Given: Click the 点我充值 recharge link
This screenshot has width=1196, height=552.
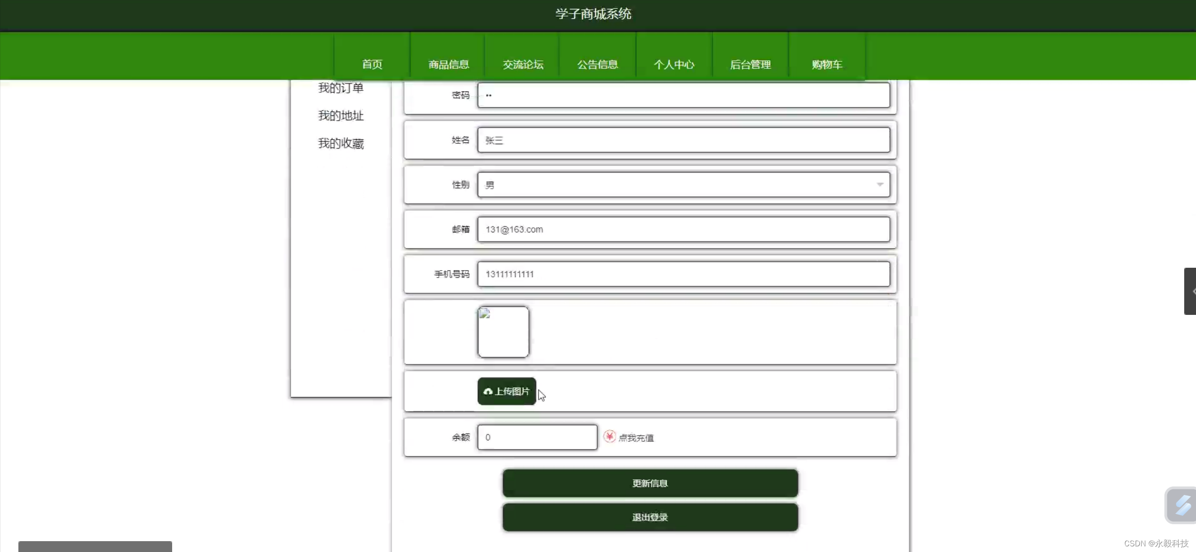Looking at the screenshot, I should click(x=636, y=438).
